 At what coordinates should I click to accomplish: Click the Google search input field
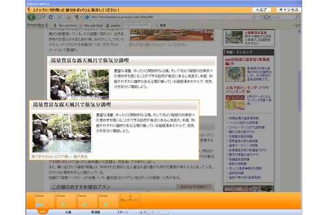click(283, 17)
